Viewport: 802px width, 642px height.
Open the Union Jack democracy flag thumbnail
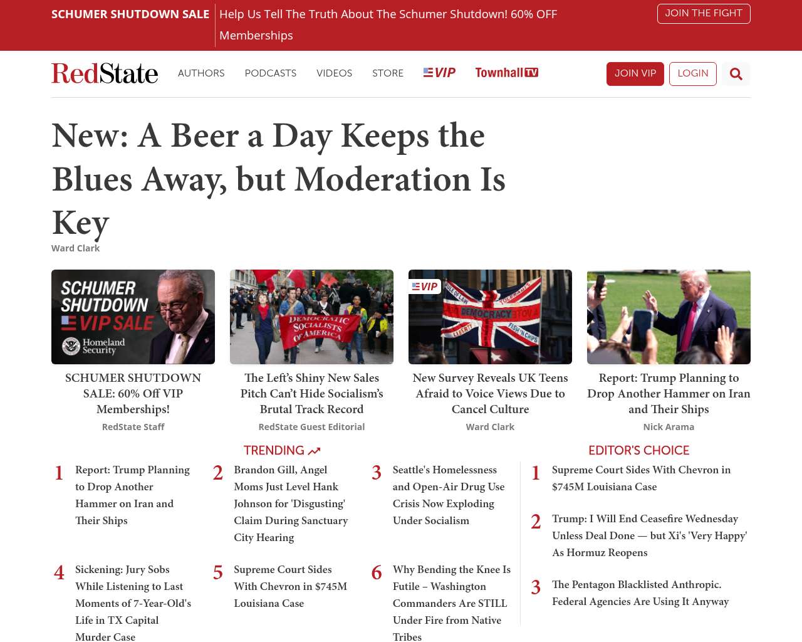(x=490, y=317)
